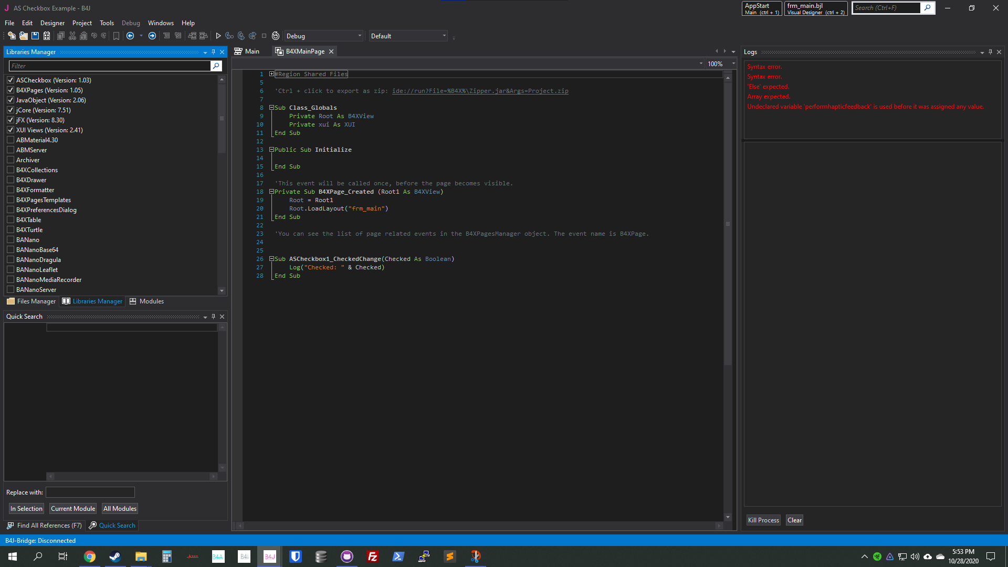Click the navigate forward arrow icon

pos(152,36)
